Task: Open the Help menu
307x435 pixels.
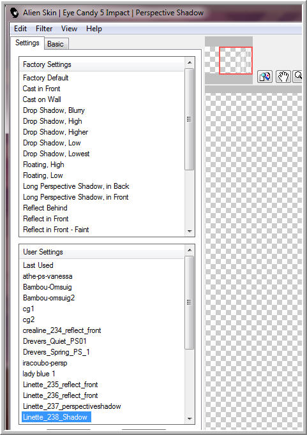Action: (94, 29)
